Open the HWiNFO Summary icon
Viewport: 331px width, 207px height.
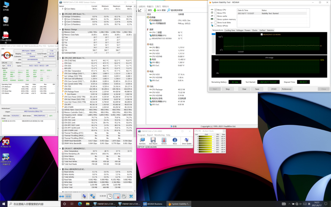point(142,140)
